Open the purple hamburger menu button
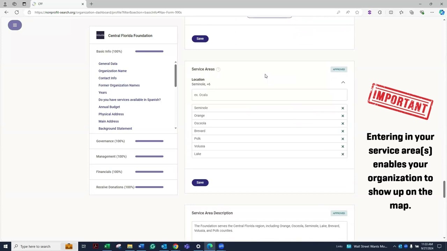The width and height of the screenshot is (447, 251). coord(15,25)
